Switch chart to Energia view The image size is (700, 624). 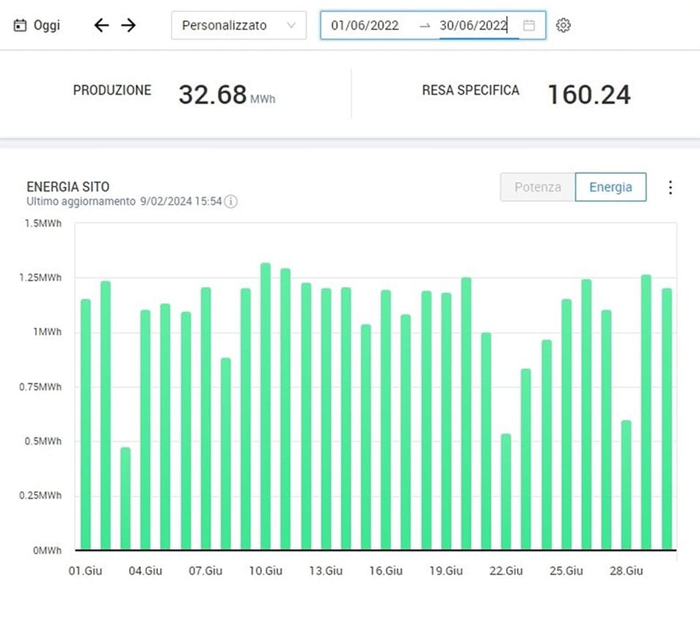[610, 187]
